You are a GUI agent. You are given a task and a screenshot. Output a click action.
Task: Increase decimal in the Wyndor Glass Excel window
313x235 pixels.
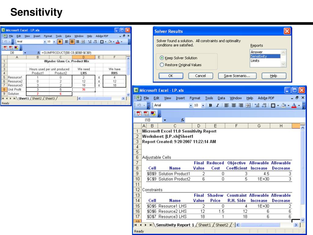tap(90, 42)
